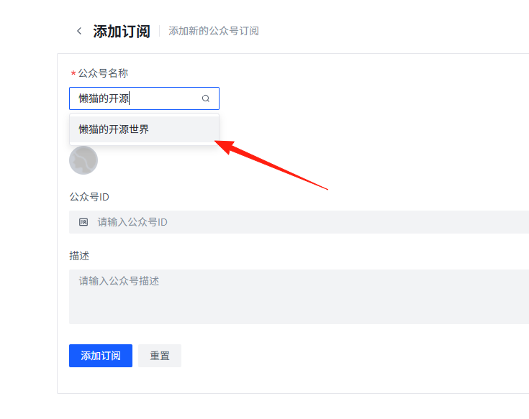529x419 pixels.
Task: Click the 添加订阅 page heading
Action: (x=122, y=32)
